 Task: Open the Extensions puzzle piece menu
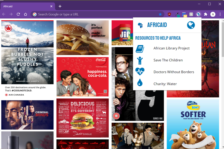[205, 14]
